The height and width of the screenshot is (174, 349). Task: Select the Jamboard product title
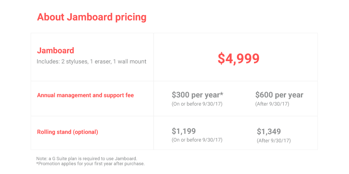55,51
